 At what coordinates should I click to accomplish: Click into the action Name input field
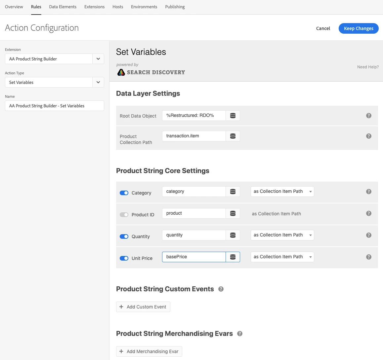(55, 106)
